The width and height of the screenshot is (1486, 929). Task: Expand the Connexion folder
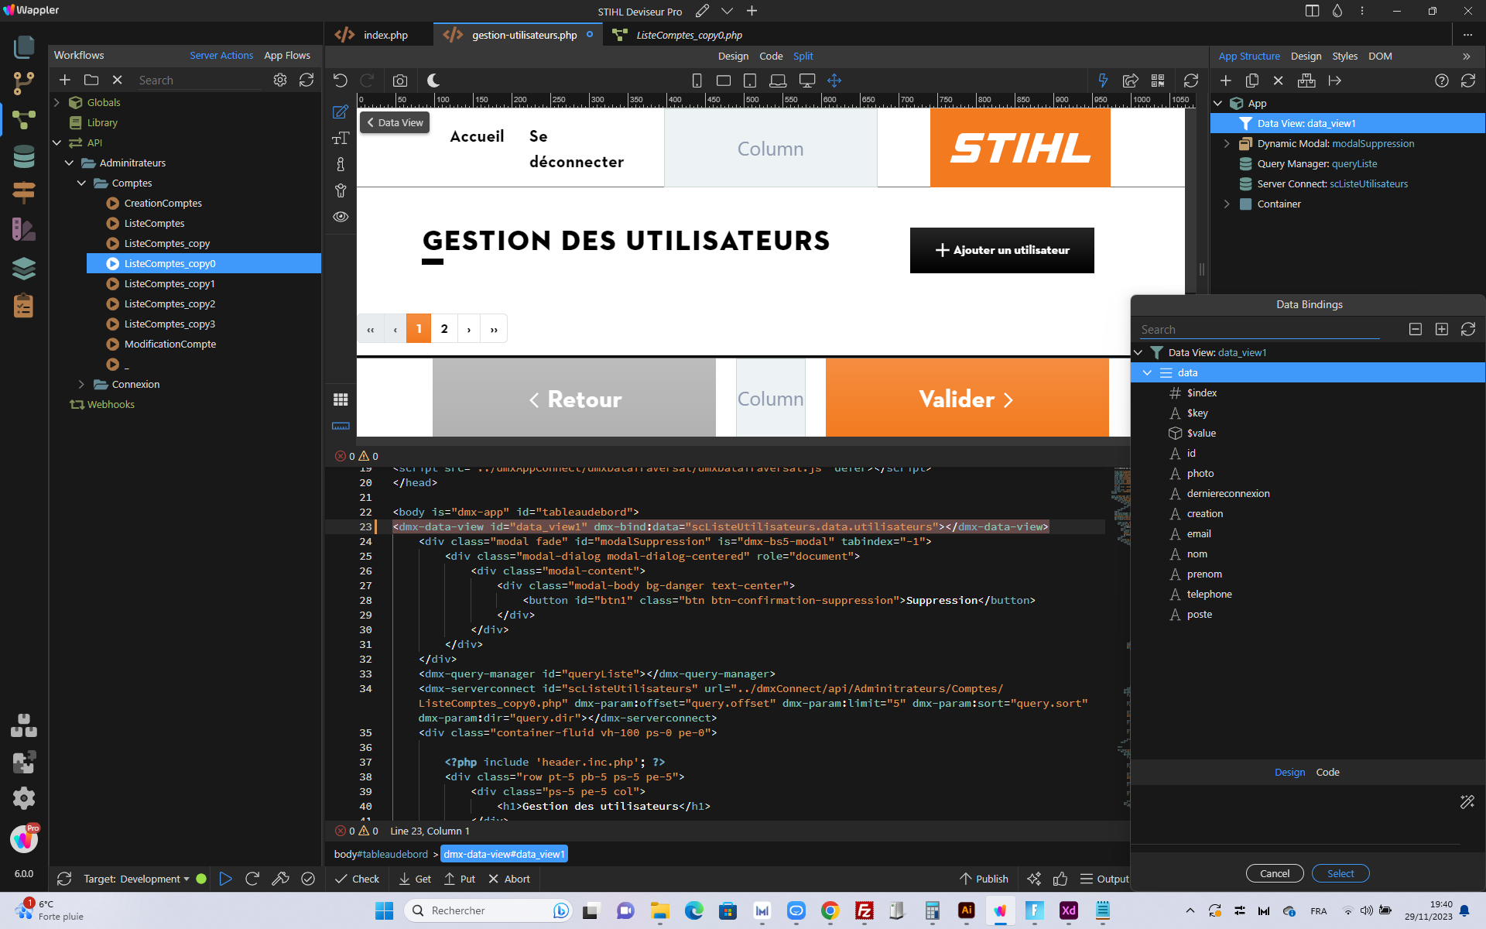(x=81, y=384)
